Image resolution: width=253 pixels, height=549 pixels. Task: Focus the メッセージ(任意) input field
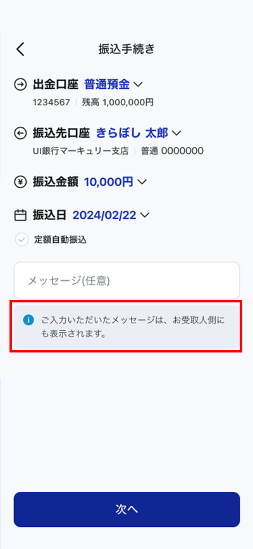point(127,280)
